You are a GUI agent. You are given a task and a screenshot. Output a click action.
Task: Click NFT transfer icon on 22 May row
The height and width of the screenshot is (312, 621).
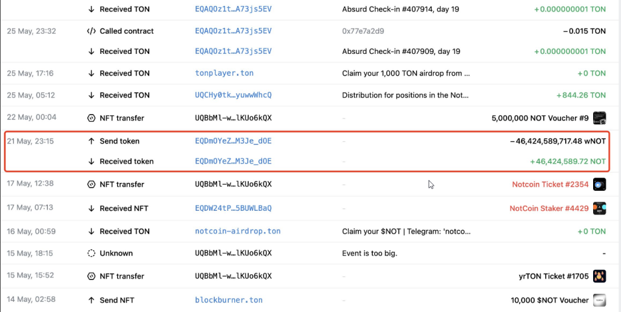tap(91, 118)
